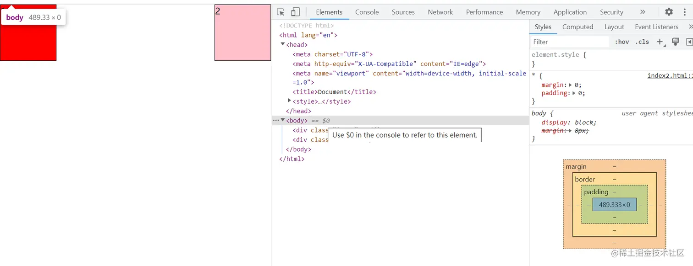The height and width of the screenshot is (266, 693).
Task: Select the Layout sidebar tab
Action: 614,27
